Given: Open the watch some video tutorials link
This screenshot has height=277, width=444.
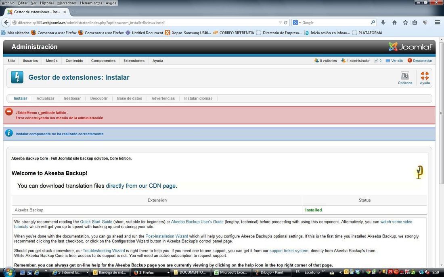Looking at the screenshot, I should click(396, 222).
